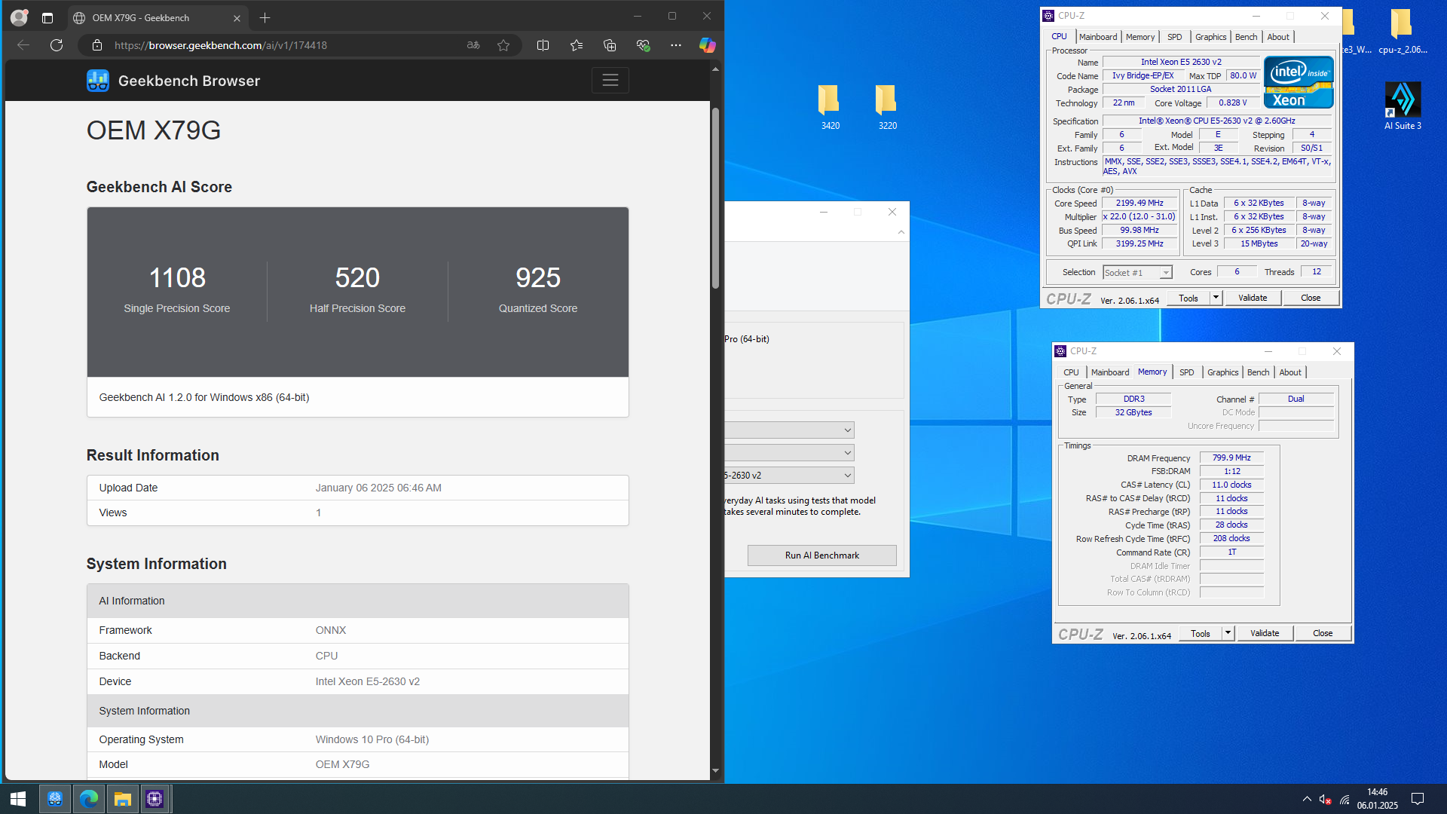Click Run AI Benchmark button

click(821, 555)
